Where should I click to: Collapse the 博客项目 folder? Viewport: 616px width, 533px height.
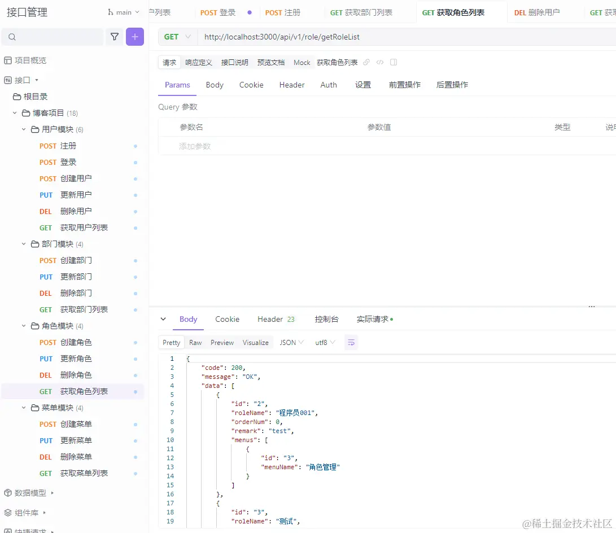[15, 113]
